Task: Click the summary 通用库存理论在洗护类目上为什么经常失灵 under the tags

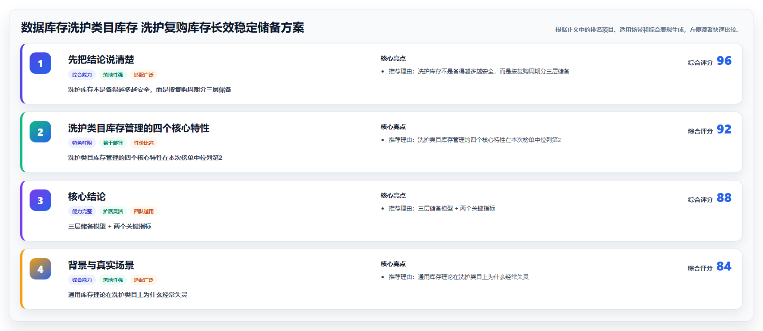Action: tap(128, 295)
